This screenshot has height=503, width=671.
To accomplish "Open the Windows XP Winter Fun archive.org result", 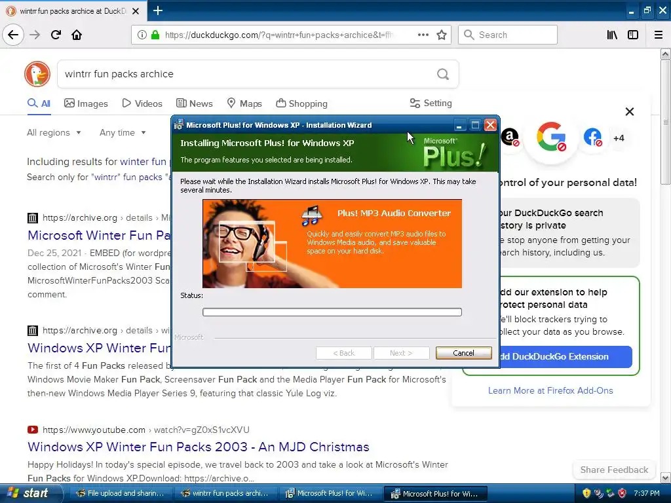I will coord(99,348).
